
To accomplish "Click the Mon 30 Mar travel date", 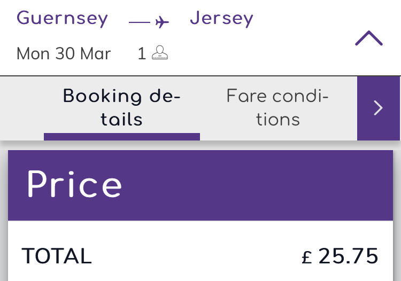I will point(64,53).
